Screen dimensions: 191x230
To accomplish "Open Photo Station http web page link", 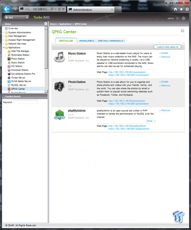I will (x=127, y=101).
